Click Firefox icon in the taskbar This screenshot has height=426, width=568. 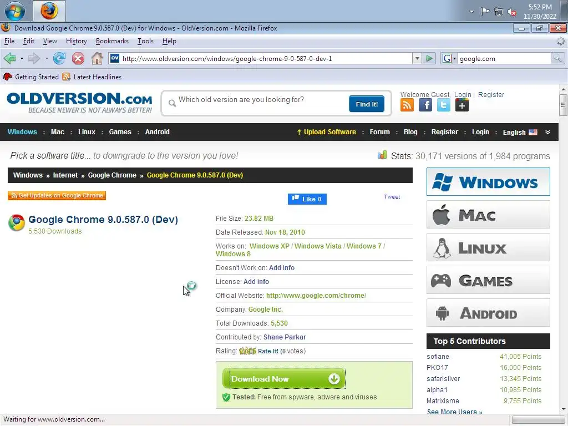click(x=49, y=11)
